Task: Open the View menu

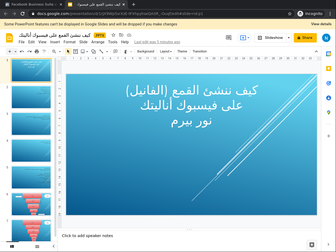Action: pyautogui.click(x=42, y=42)
